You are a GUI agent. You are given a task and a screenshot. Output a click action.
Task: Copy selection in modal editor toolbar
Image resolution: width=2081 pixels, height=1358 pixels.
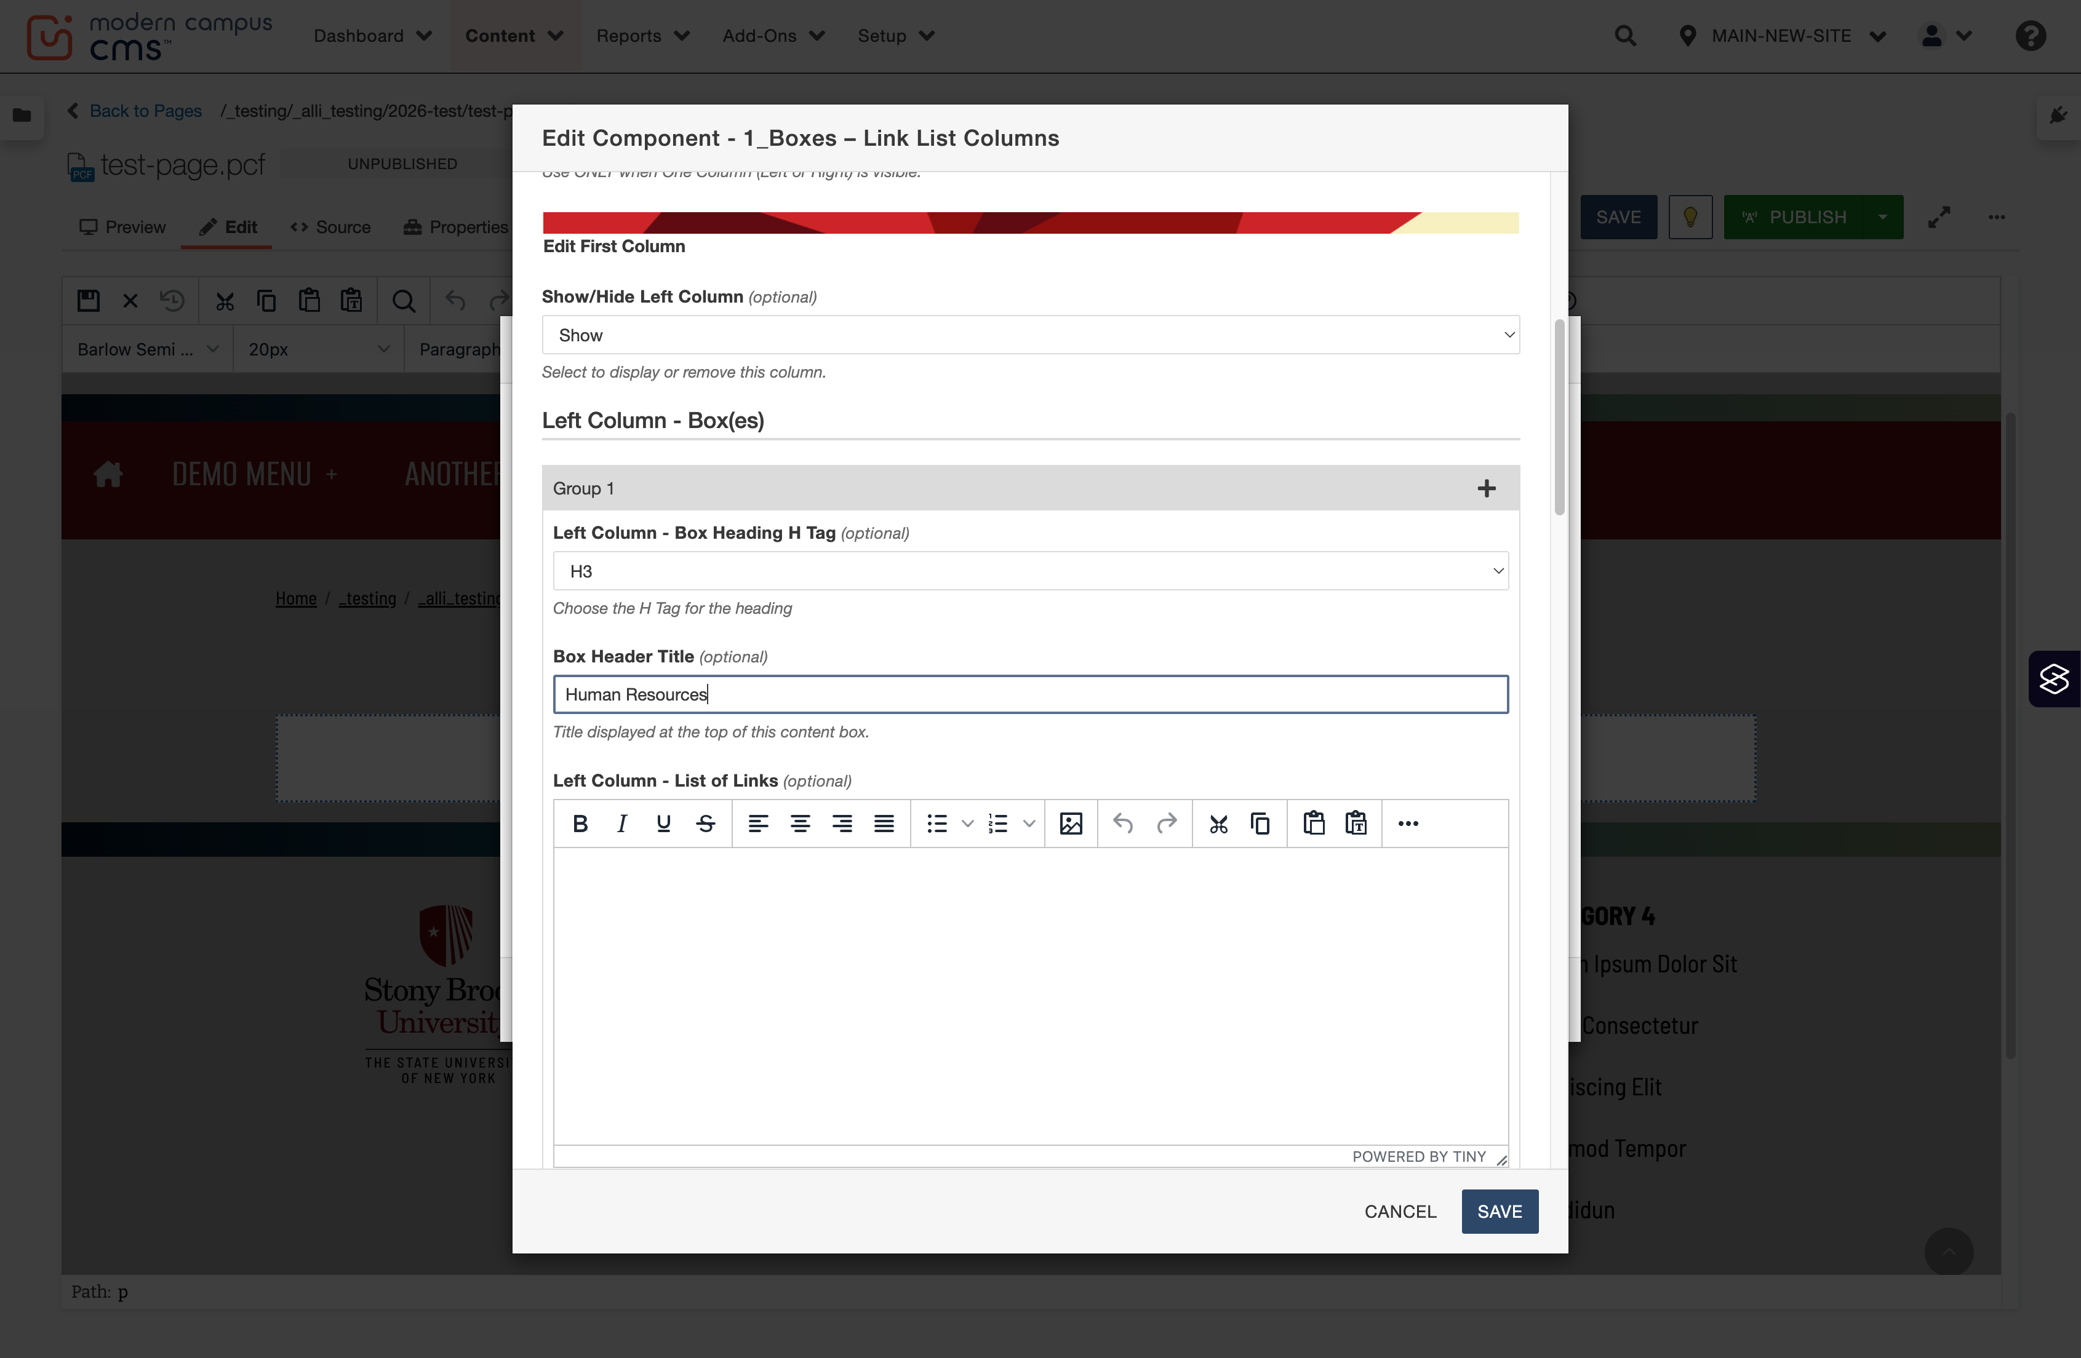1260,823
